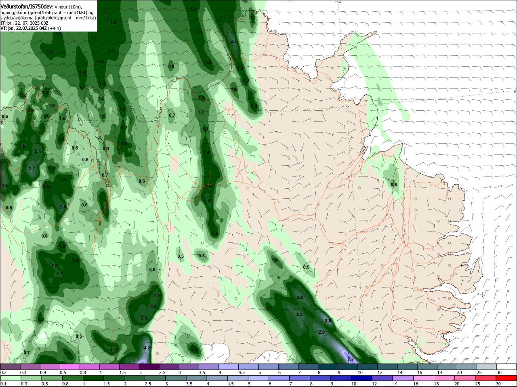Click the 2.3 value near the north coast
517x387 pixels.
pyautogui.click(x=233, y=42)
